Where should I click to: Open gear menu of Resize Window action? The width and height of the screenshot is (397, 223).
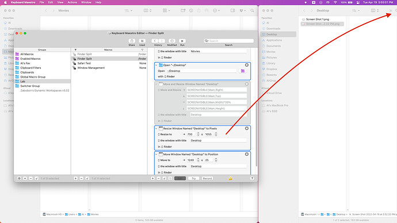247,128
